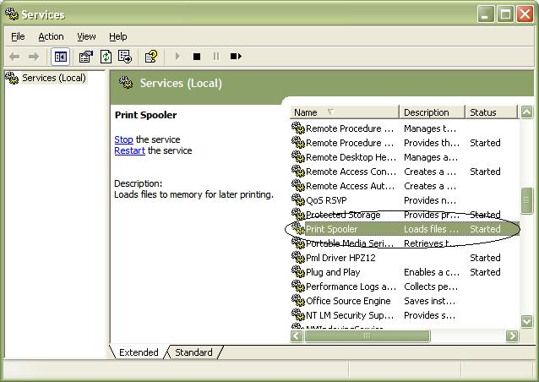Image resolution: width=539 pixels, height=382 pixels.
Task: Click the Services gear icon in title bar
Action: [x=12, y=14]
